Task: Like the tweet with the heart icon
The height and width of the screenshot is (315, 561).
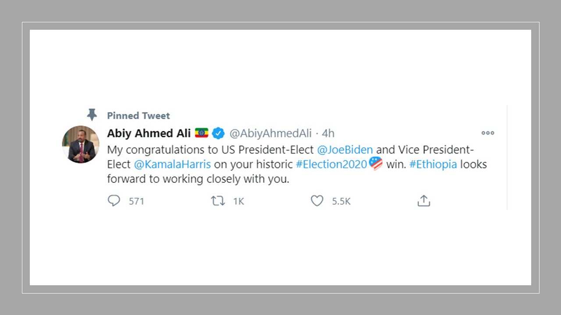Action: tap(317, 201)
